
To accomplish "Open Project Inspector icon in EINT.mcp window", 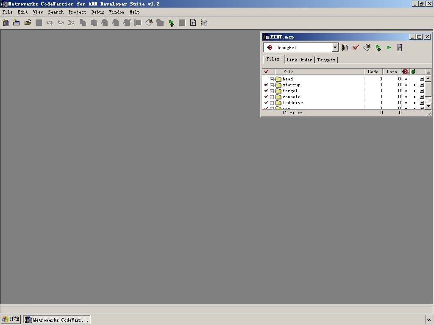I will (x=400, y=47).
